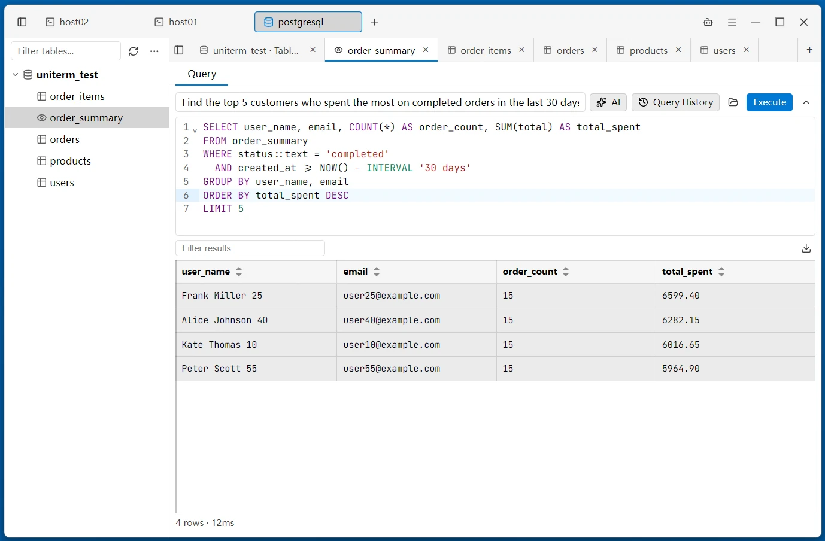Switch to the host01 terminal tab
This screenshot has width=825, height=541.
coord(176,22)
